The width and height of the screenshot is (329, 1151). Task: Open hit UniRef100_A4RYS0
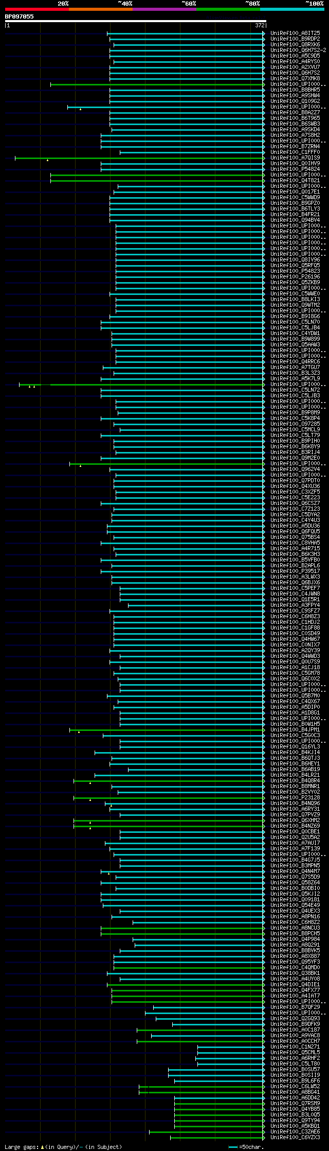pos(295,61)
